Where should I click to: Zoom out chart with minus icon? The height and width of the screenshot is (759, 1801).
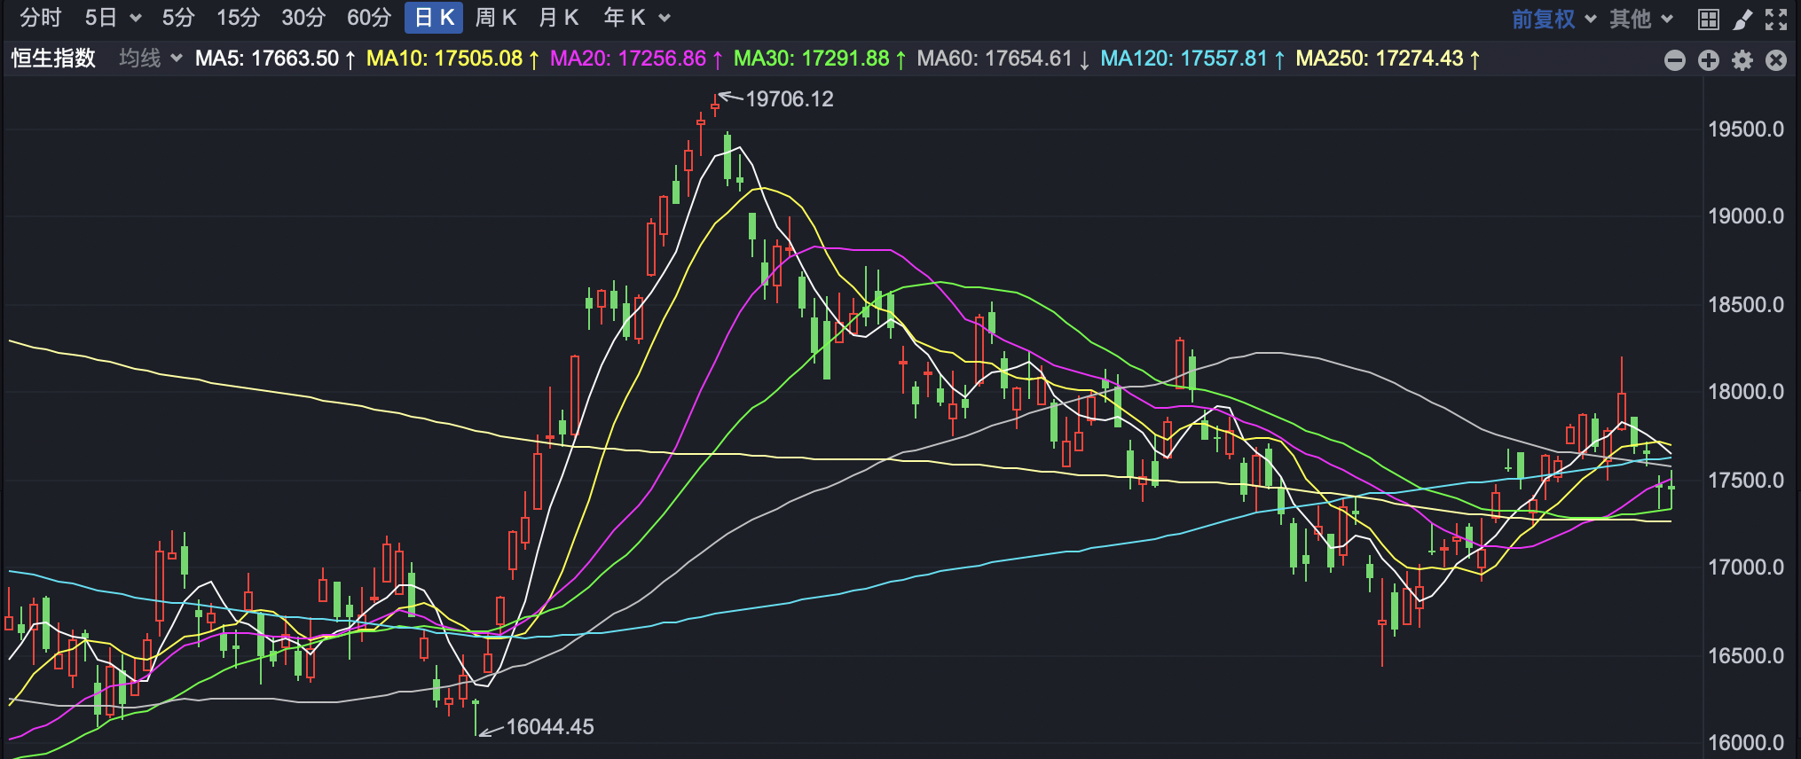tap(1675, 59)
